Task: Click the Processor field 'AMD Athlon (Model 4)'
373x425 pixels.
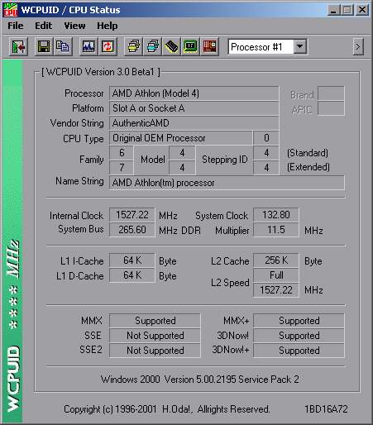Action: (194, 93)
